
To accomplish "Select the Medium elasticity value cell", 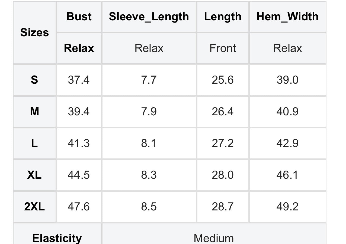I will [214, 238].
